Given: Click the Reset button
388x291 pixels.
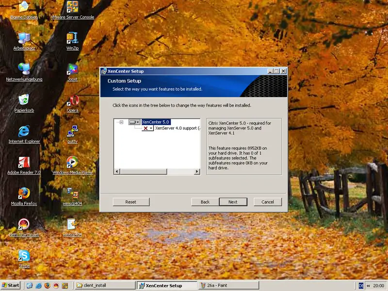Looking at the screenshot, I should tap(131, 202).
